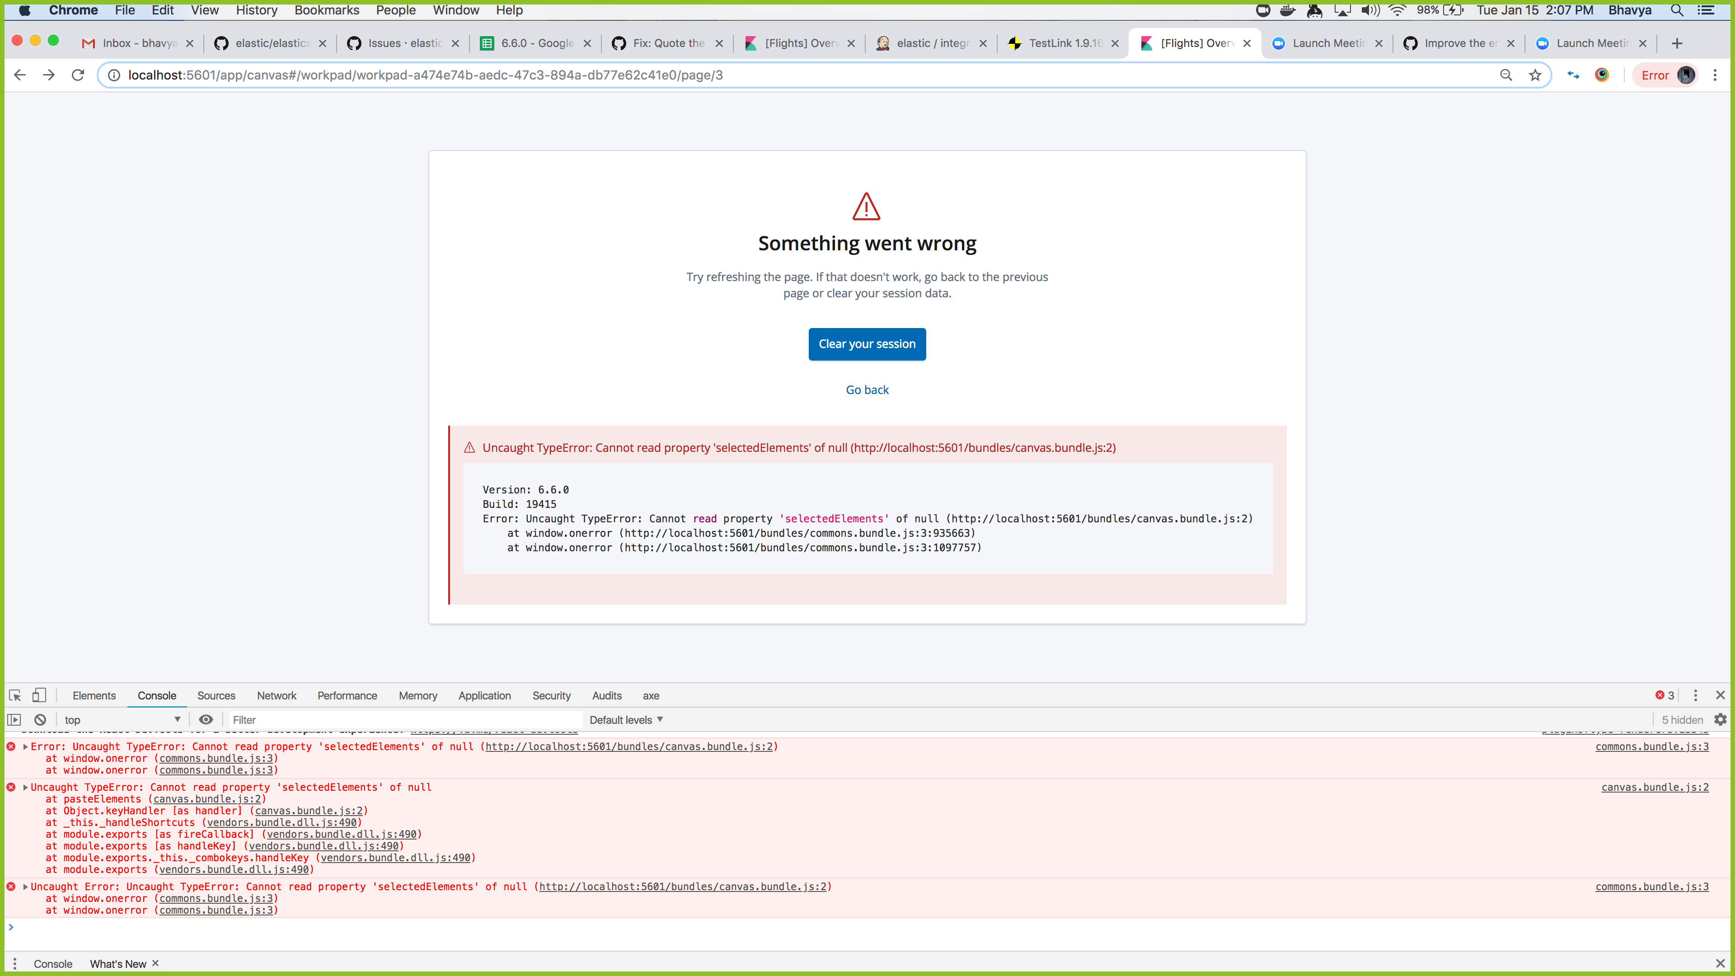Select the inspect element tool in DevTools
Screen dimensions: 1735x976
tap(15, 695)
